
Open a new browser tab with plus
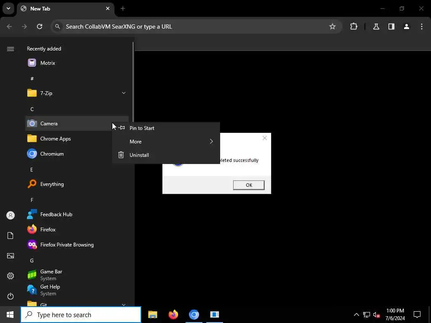[123, 8]
